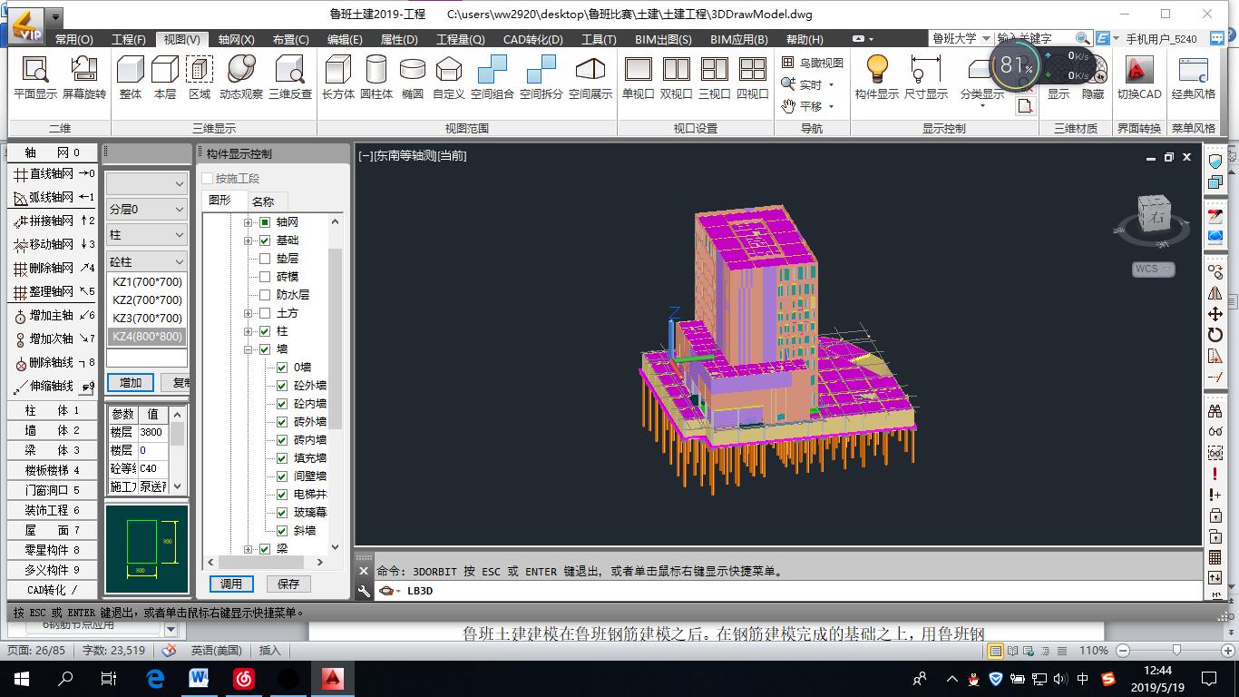Viewport: 1239px width, 697px height.
Task: Switch to 双视口 two viewports
Action: click(x=677, y=77)
